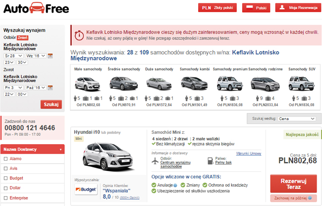
Task: Click the stopwatch icon in the alert banner
Action: 79,36
